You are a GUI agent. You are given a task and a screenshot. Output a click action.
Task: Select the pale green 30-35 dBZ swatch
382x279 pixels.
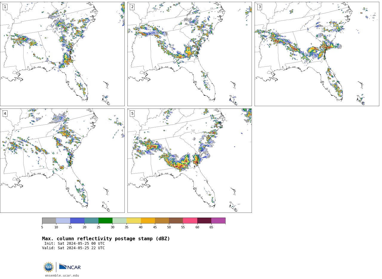pos(119,221)
